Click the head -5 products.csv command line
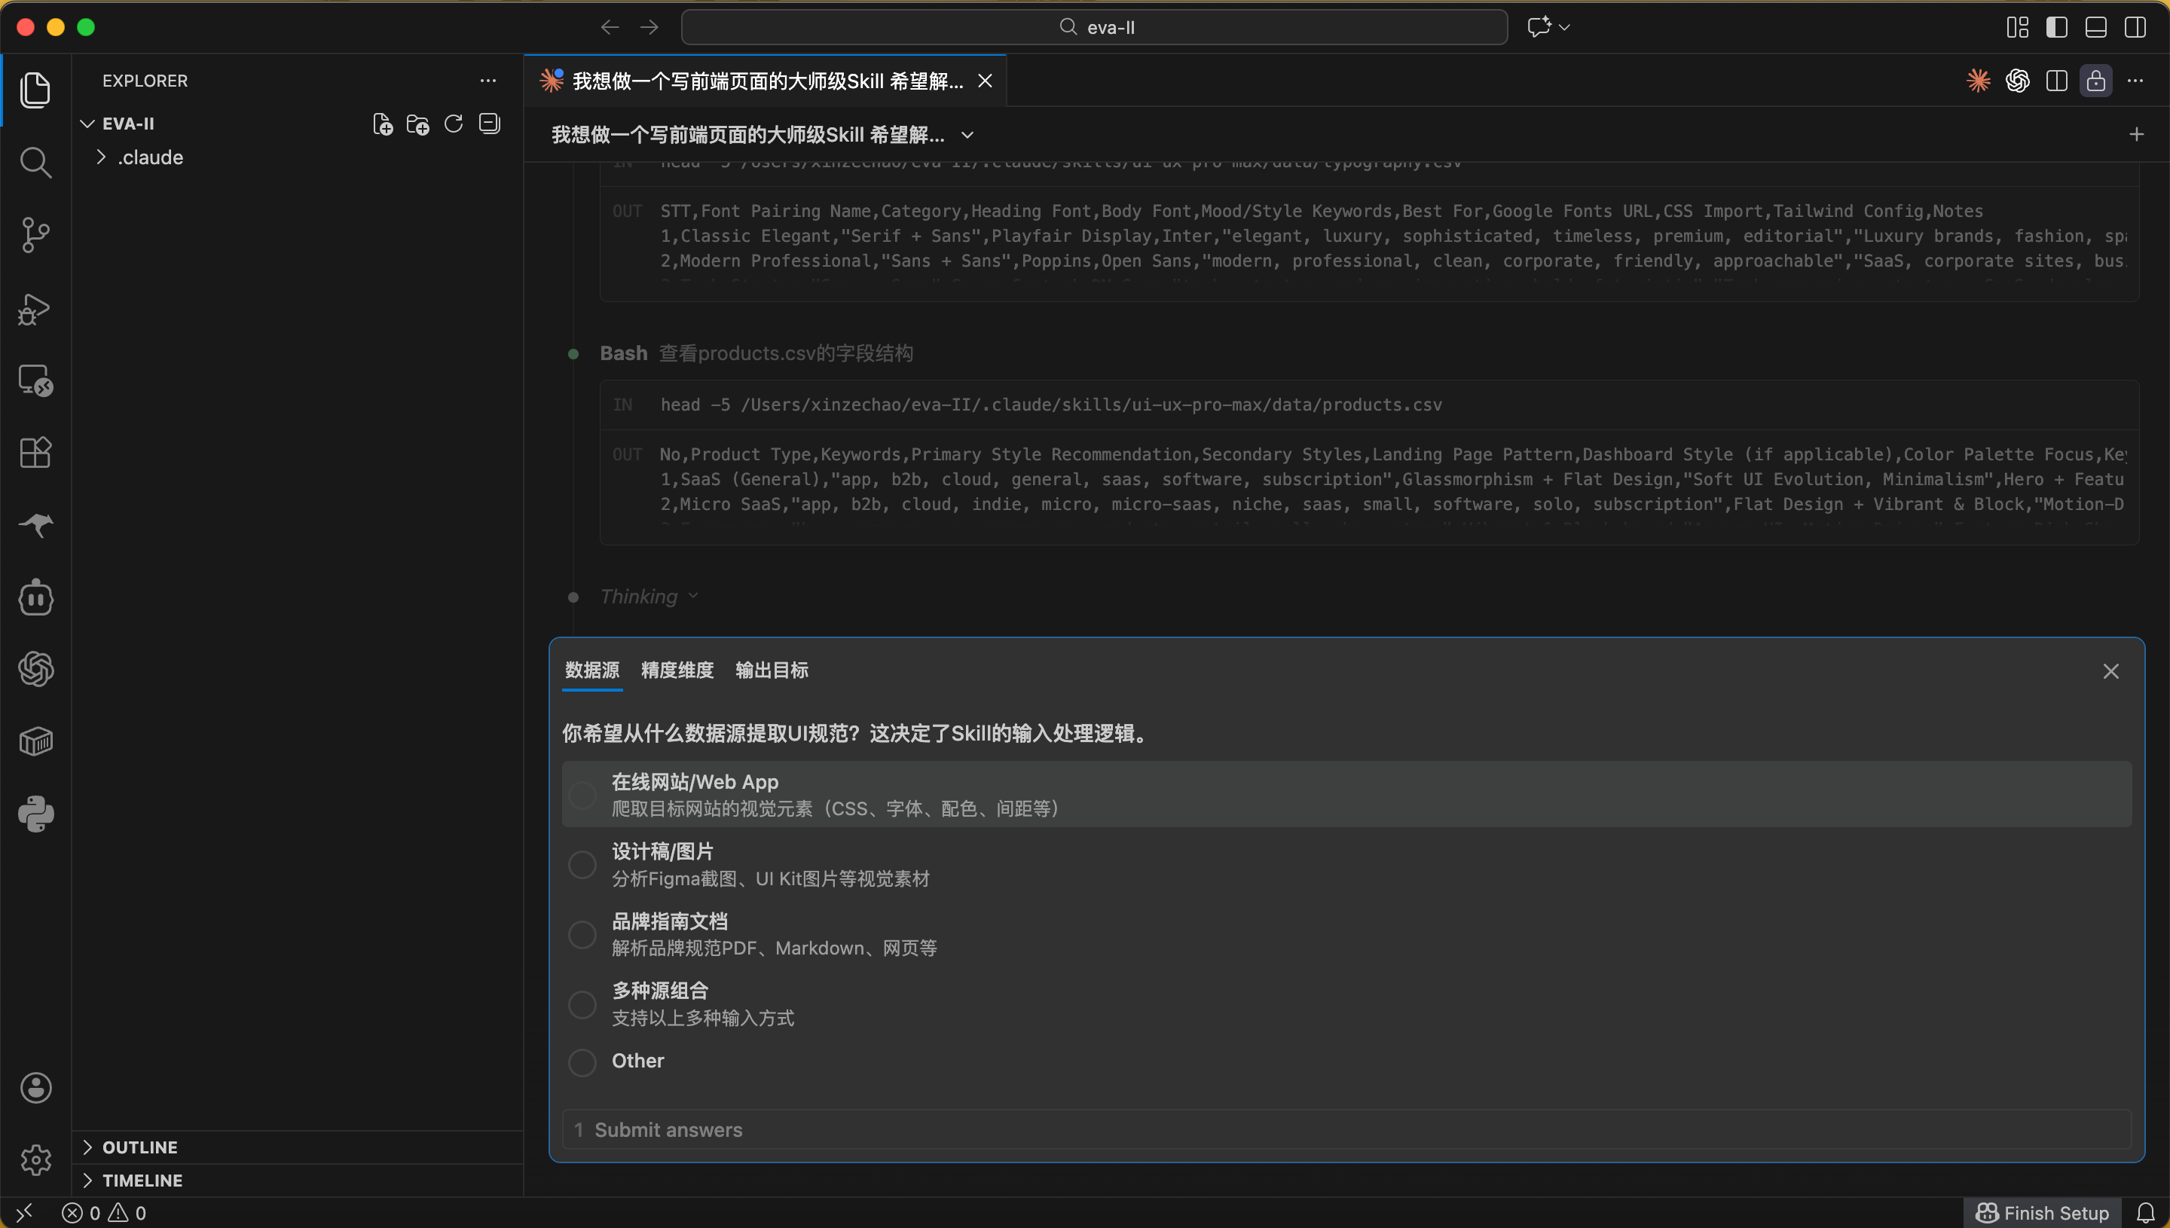The image size is (2170, 1228). pyautogui.click(x=1051, y=405)
